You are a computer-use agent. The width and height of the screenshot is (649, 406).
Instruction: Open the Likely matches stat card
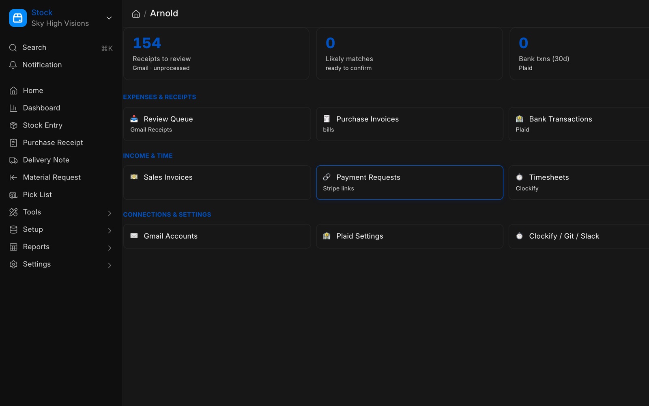click(x=409, y=54)
